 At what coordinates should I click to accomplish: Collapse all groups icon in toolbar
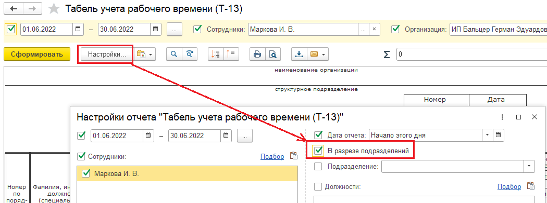(216, 54)
